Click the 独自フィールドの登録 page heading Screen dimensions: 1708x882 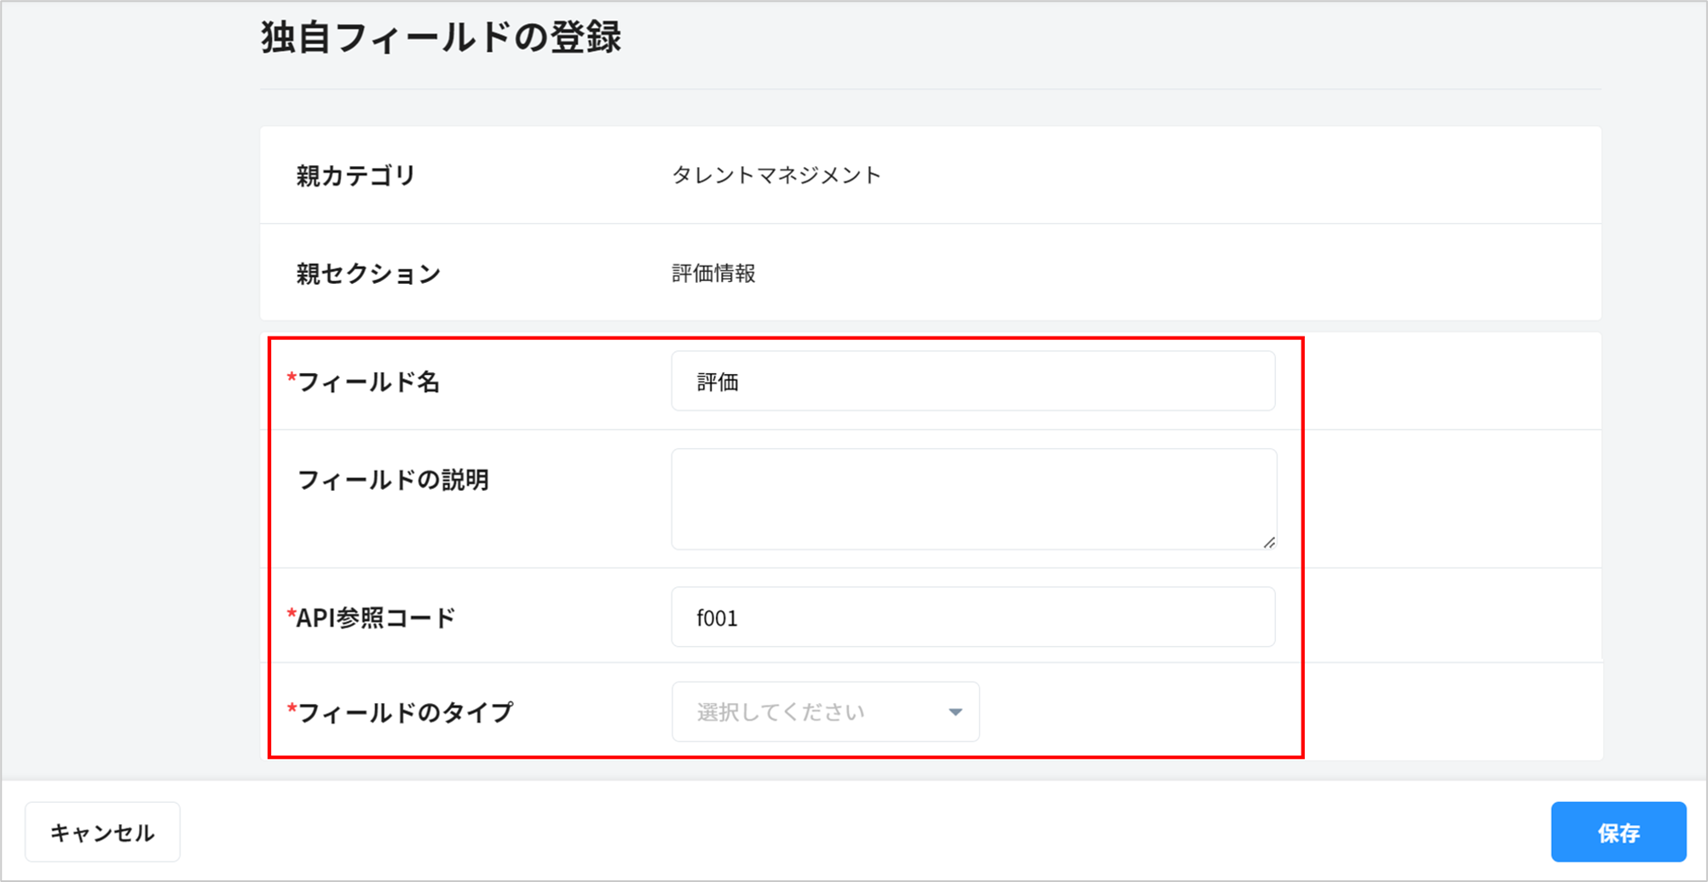click(x=441, y=38)
